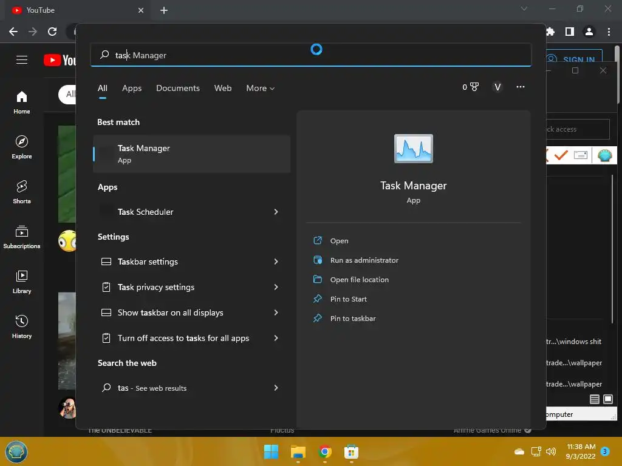The height and width of the screenshot is (466, 622).
Task: Open Taskbar settings result
Action: tap(148, 262)
